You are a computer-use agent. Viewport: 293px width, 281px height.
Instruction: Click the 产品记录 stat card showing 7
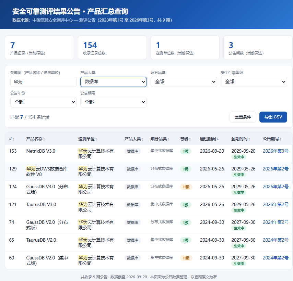(39, 48)
